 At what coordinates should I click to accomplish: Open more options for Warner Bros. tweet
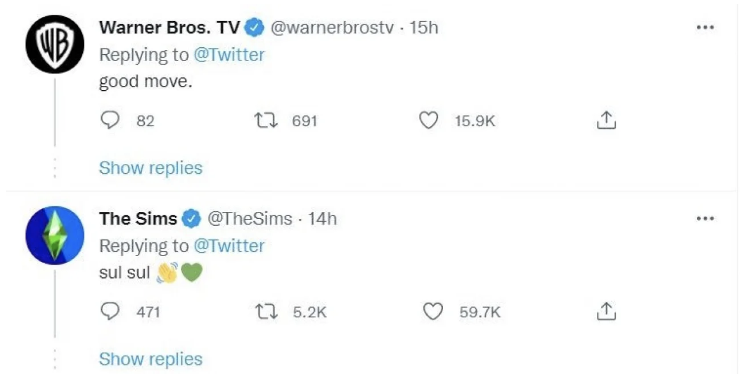click(705, 28)
